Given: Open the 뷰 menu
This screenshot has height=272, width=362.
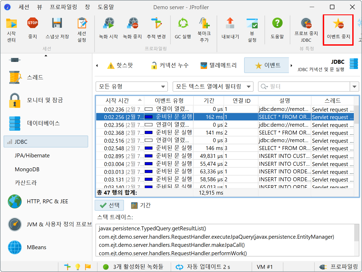Looking at the screenshot, I should (39, 7).
